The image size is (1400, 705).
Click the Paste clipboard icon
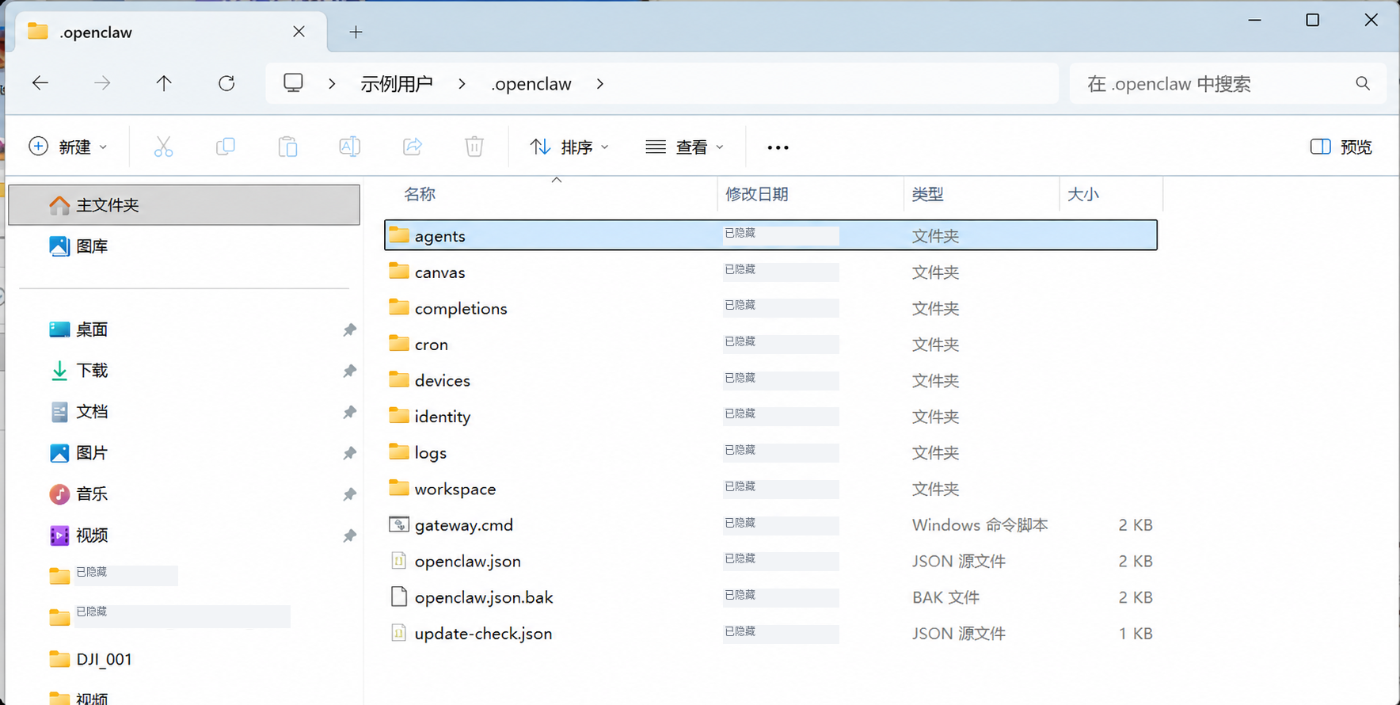[287, 147]
